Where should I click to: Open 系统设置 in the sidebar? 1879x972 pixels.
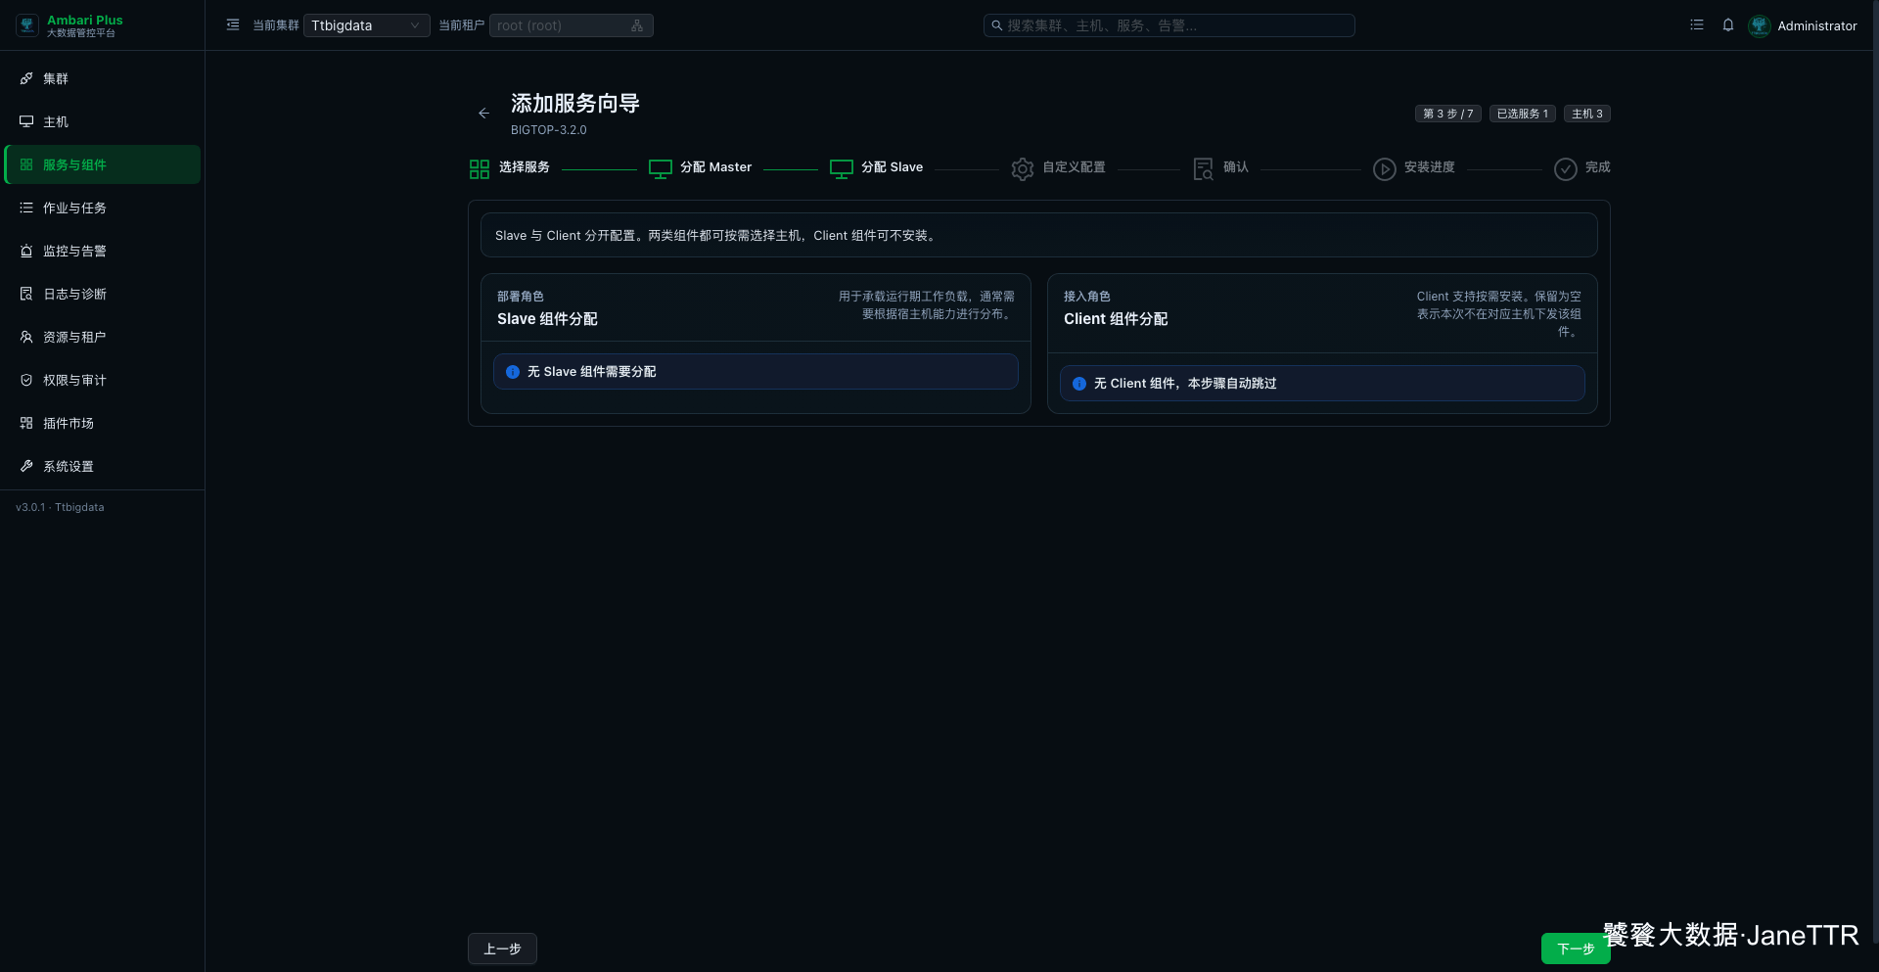click(x=103, y=466)
